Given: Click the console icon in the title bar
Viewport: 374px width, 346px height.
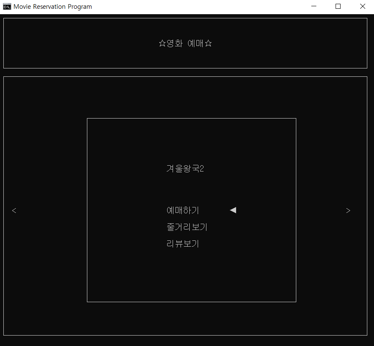Looking at the screenshot, I should (6, 6).
